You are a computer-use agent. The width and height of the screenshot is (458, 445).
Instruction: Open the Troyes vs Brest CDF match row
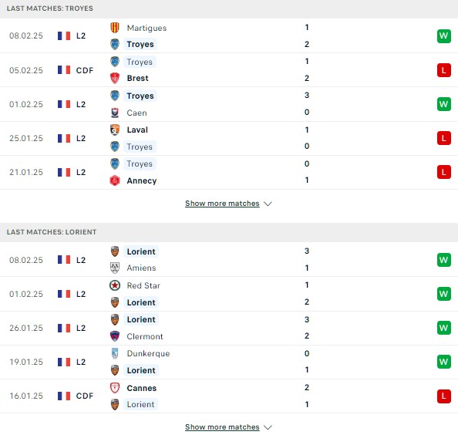(229, 70)
